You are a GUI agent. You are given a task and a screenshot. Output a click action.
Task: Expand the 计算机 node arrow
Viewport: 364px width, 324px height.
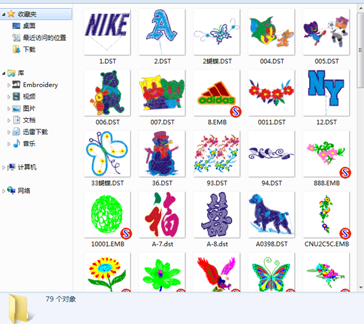click(x=4, y=167)
